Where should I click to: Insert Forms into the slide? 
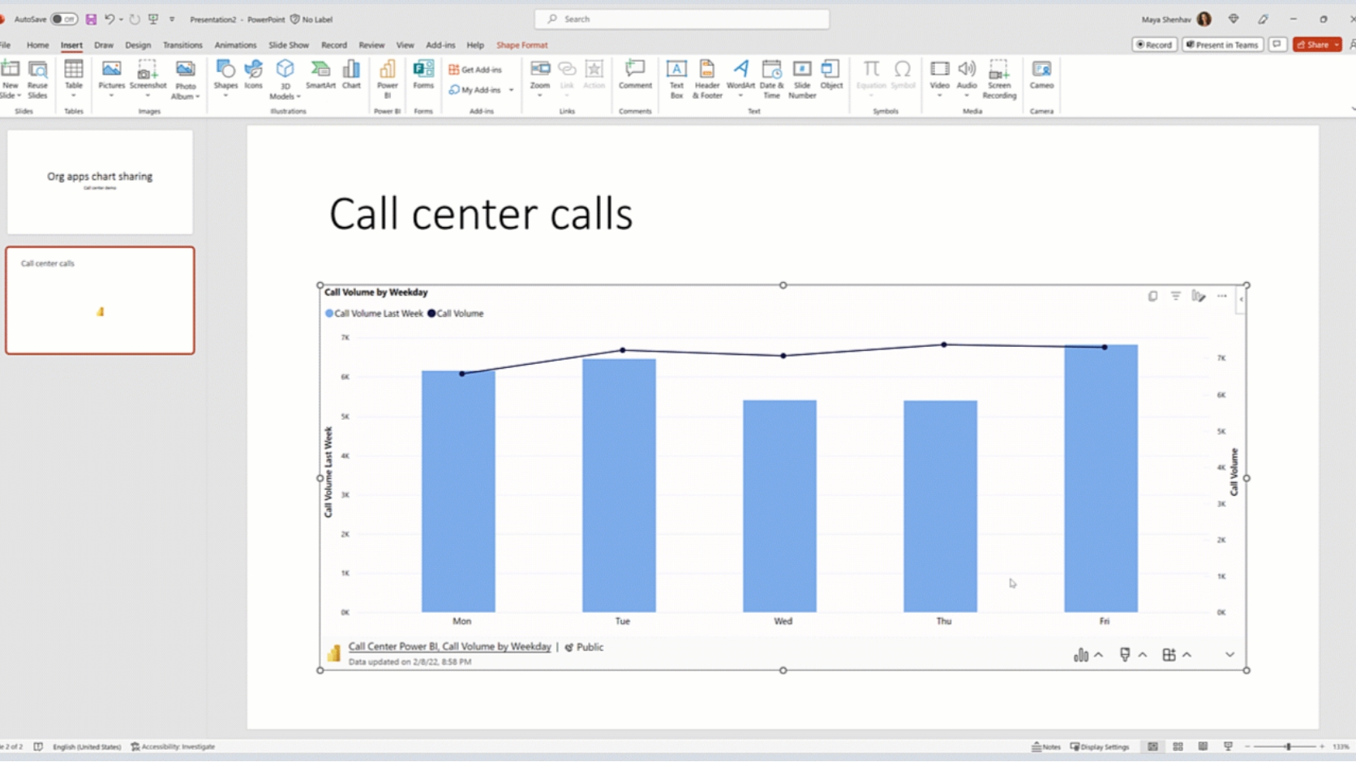[423, 75]
